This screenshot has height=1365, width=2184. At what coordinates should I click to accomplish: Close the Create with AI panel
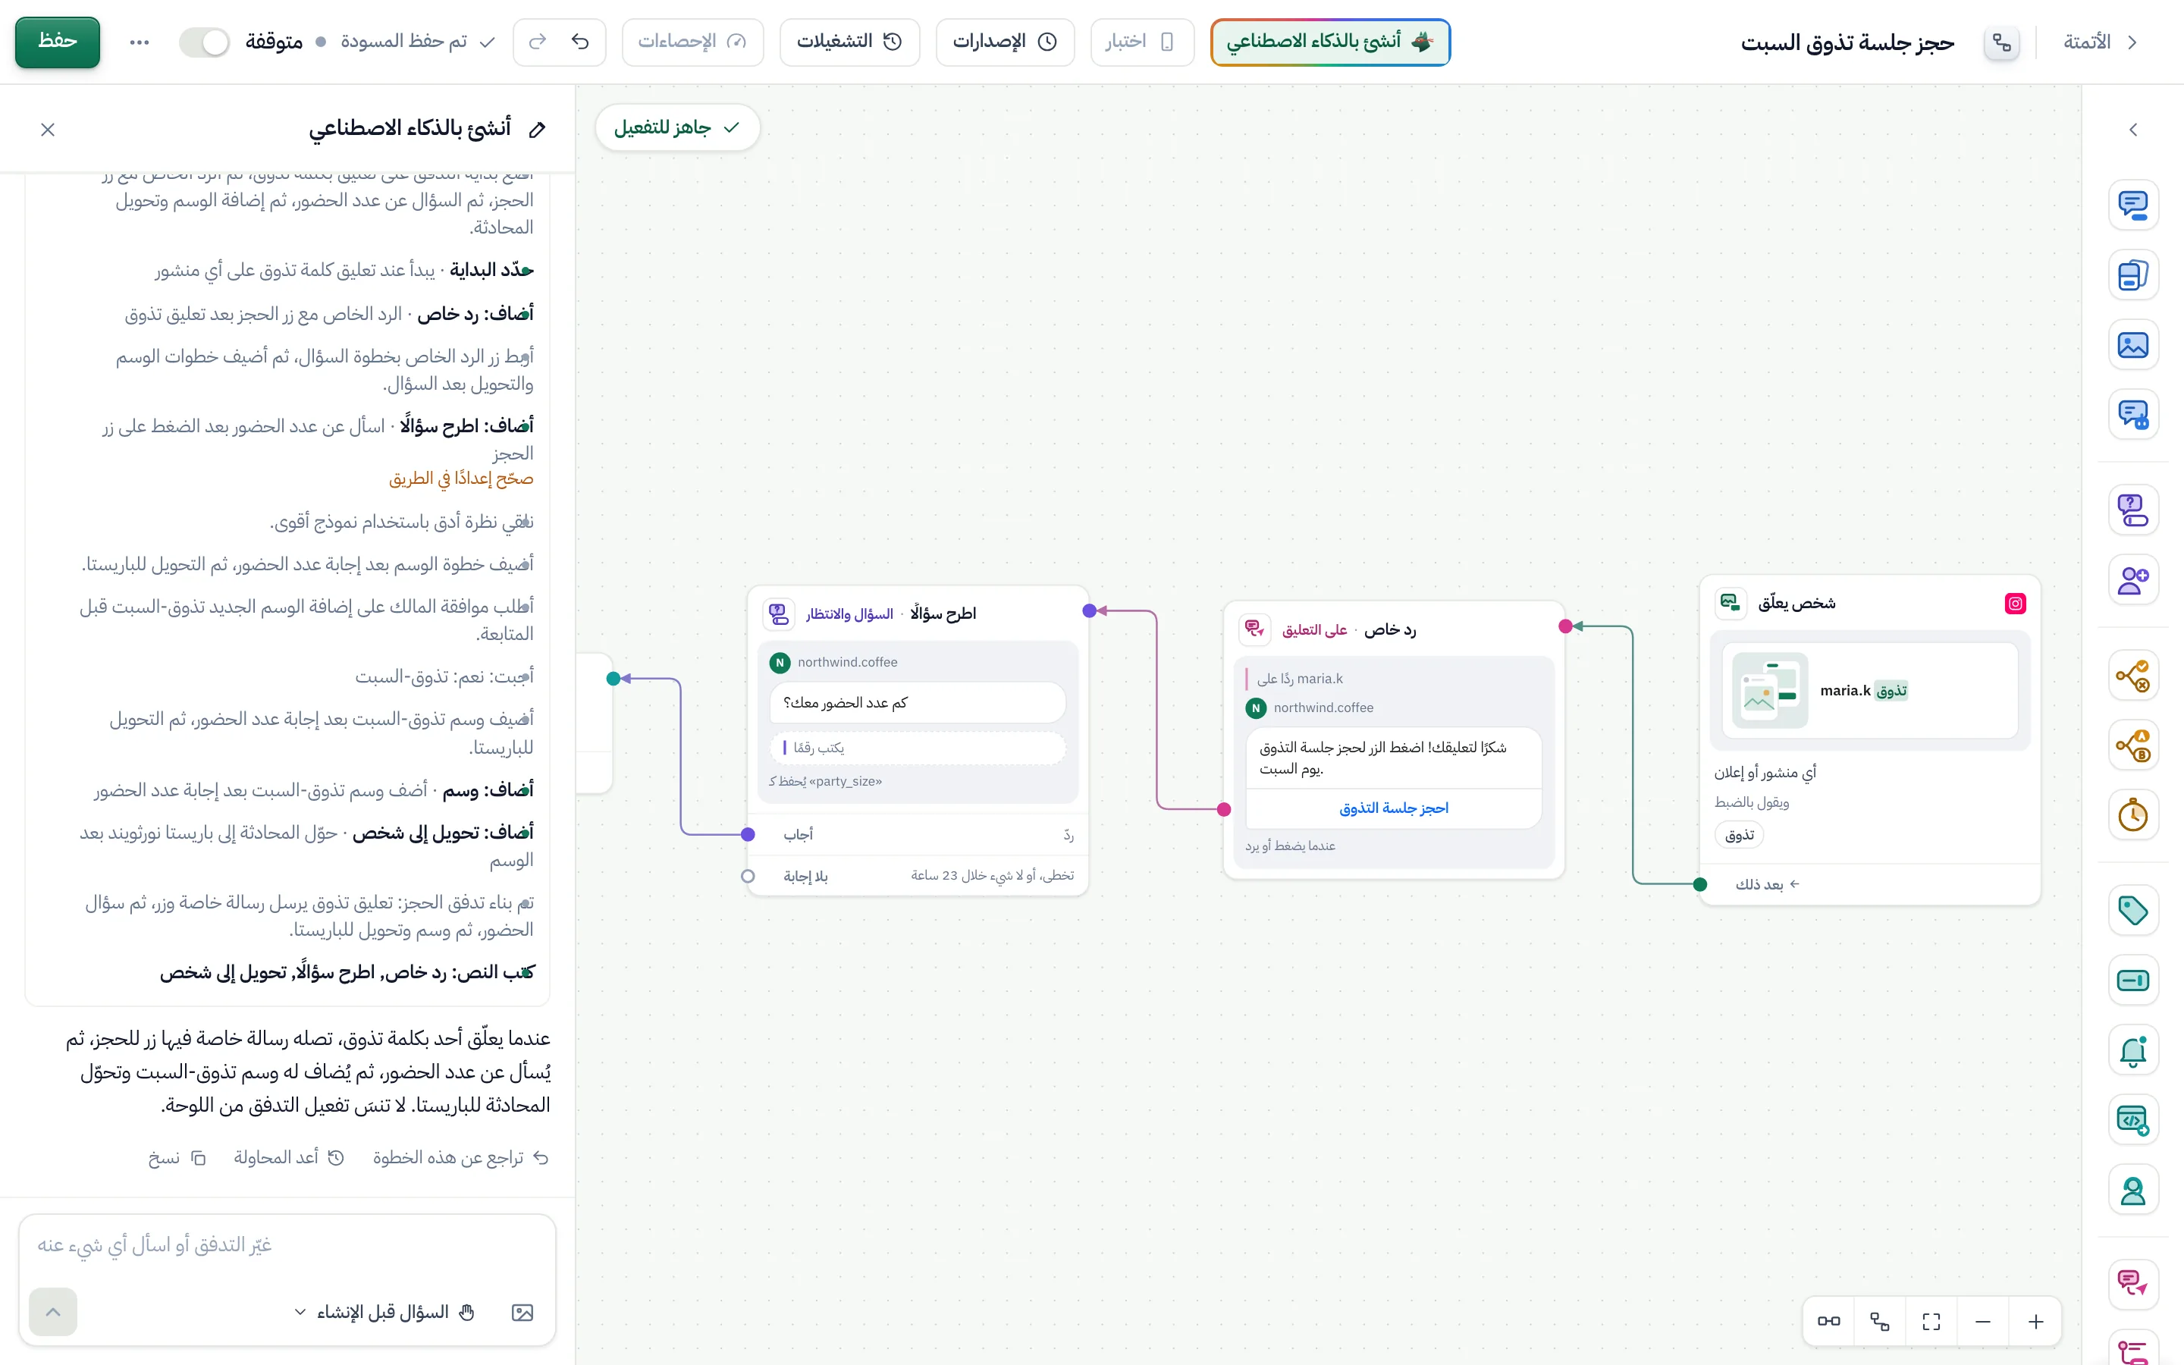pos(48,130)
